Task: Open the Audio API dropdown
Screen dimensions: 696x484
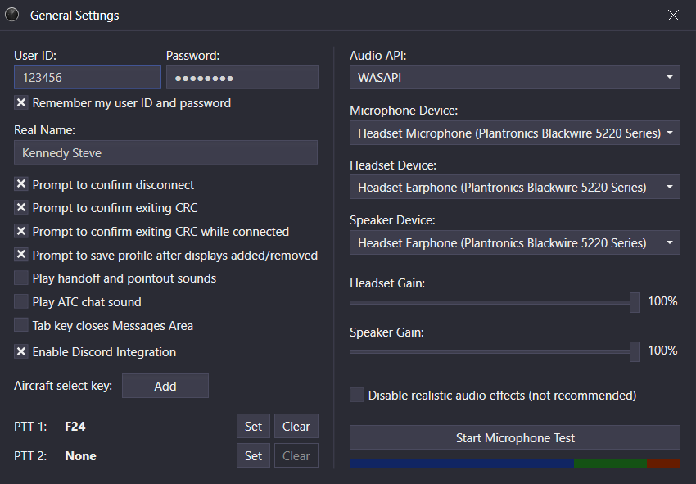Action: 514,78
